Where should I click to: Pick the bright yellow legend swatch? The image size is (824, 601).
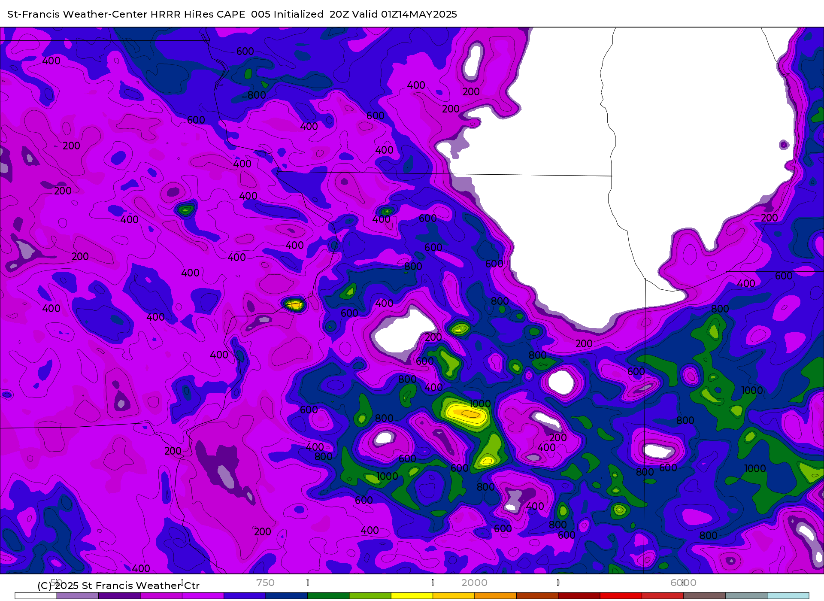[412, 596]
